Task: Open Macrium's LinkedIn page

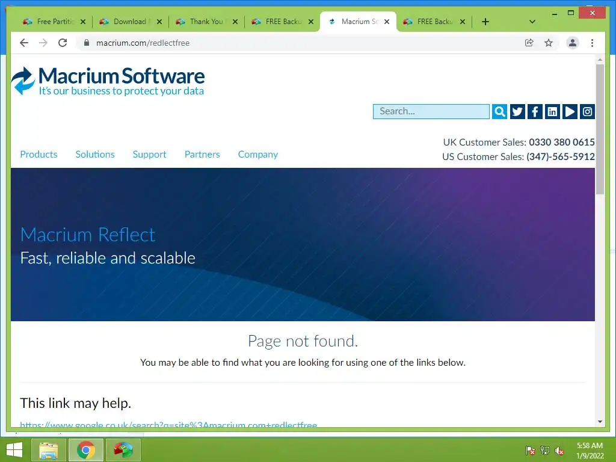Action: point(552,111)
